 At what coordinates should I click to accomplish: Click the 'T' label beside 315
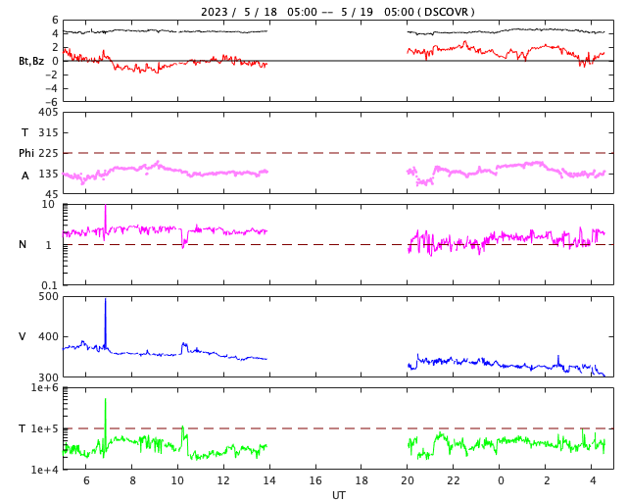pyautogui.click(x=24, y=132)
